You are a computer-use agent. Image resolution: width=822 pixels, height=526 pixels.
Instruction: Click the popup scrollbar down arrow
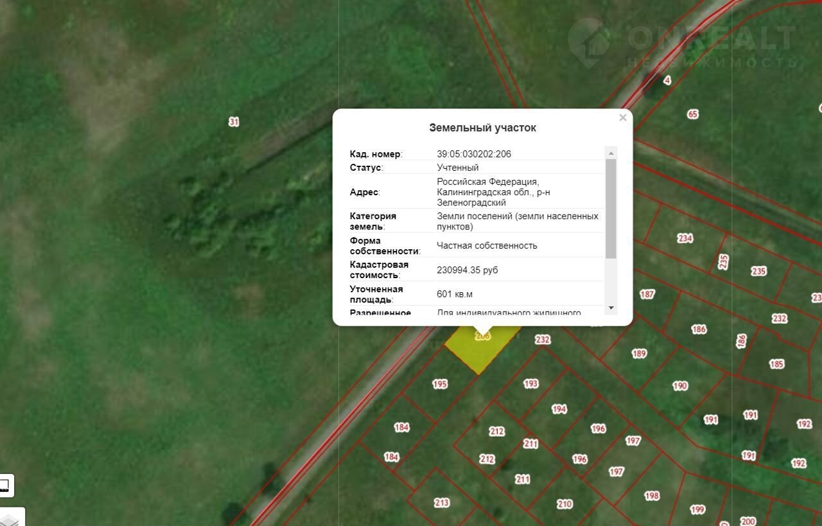tap(611, 308)
